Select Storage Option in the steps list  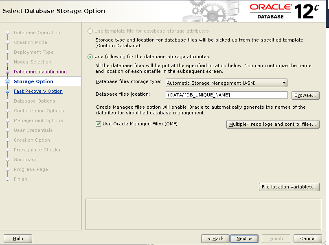(33, 81)
